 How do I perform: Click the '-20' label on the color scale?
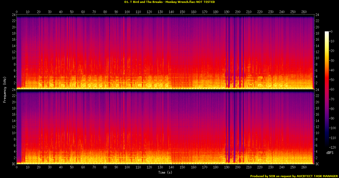point(332,51)
